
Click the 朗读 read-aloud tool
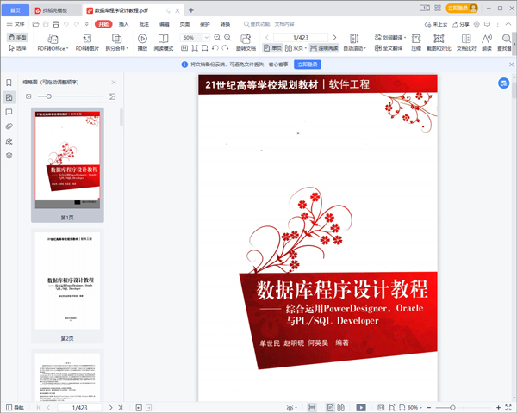coord(487,42)
